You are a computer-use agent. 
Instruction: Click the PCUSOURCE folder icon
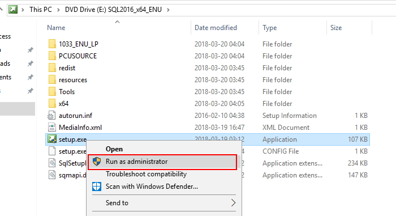(52, 56)
